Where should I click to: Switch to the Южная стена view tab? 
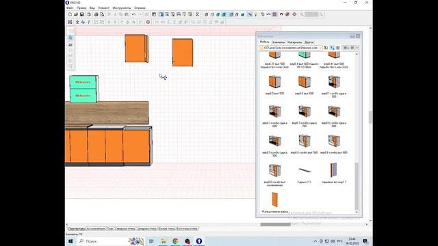tap(166, 228)
